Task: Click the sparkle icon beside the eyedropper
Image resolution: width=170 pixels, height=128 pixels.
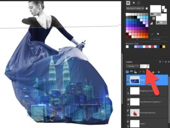Action: tap(158, 34)
